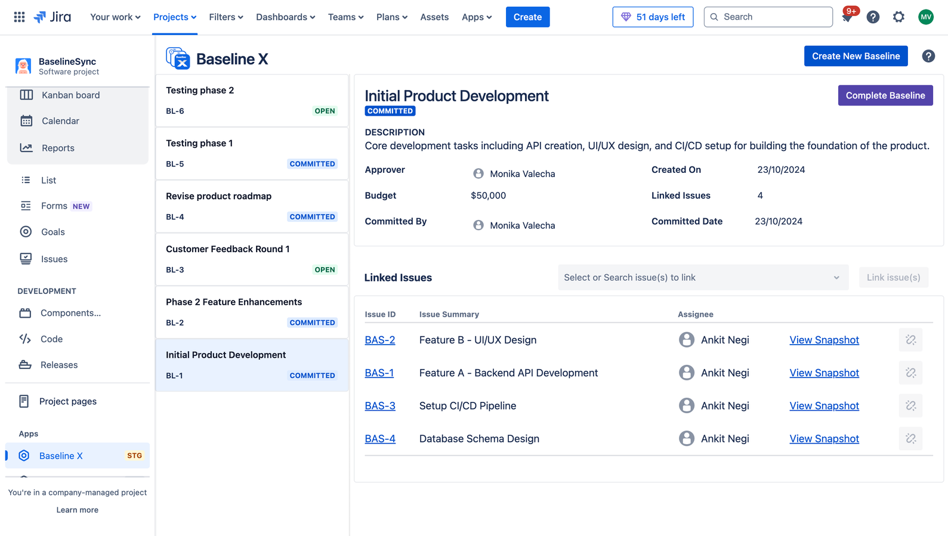
Task: Click Create New Baseline
Action: [856, 56]
